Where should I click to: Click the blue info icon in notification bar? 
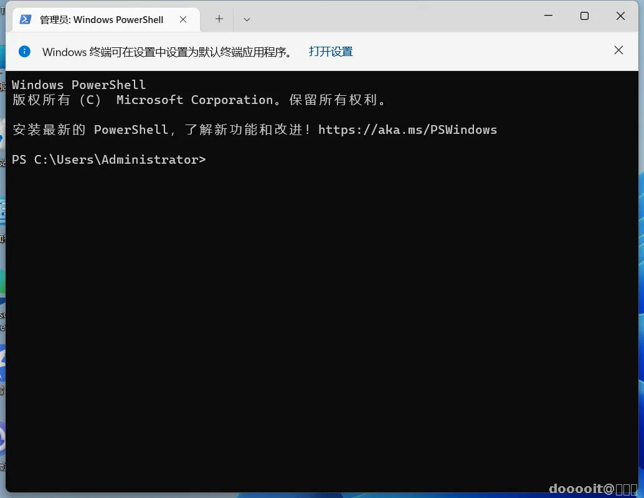[25, 51]
